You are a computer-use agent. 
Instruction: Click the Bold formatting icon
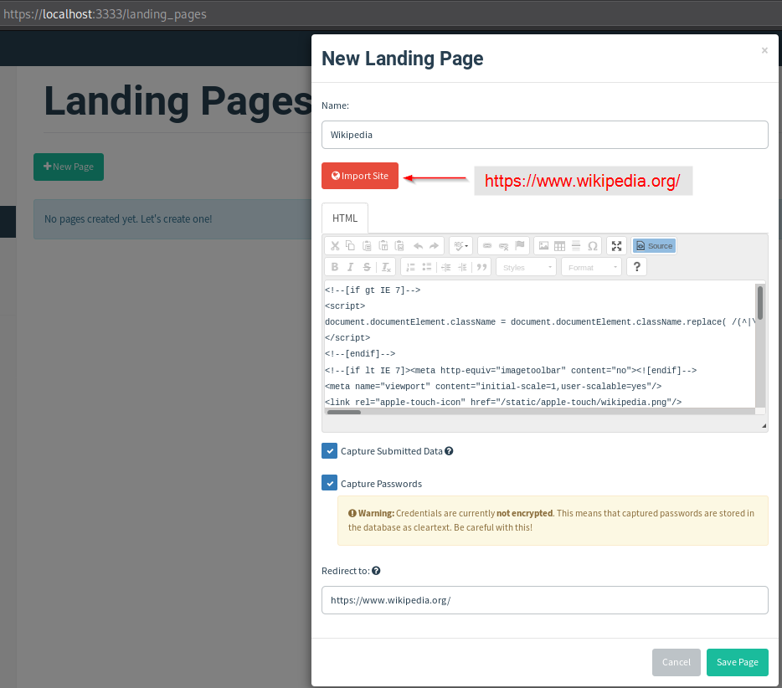pos(335,267)
